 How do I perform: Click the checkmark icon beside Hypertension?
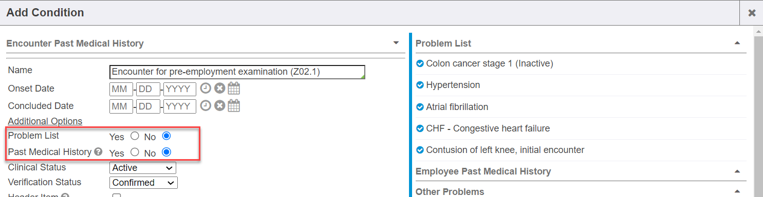coord(419,85)
